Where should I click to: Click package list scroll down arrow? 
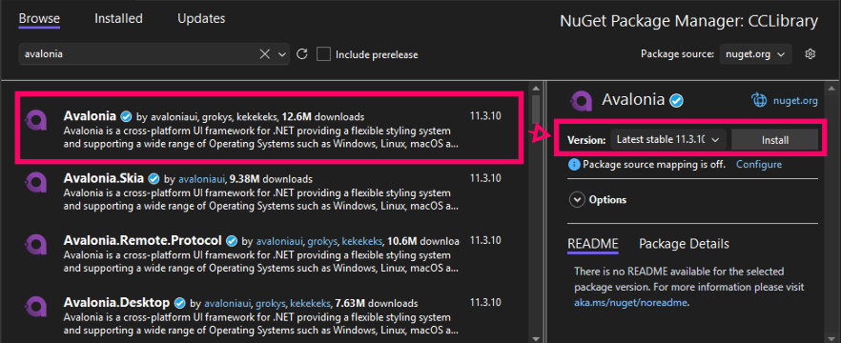point(535,339)
